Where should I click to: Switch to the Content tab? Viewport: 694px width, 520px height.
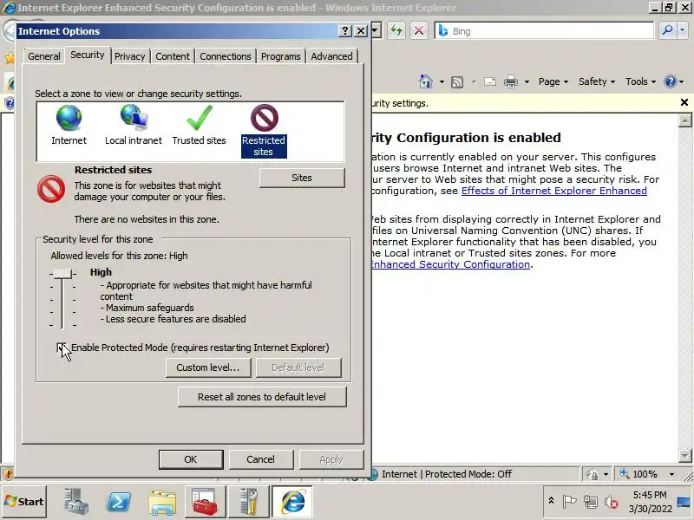pyautogui.click(x=172, y=56)
